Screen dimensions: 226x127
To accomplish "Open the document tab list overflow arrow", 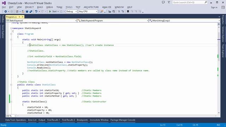I will (219, 17).
